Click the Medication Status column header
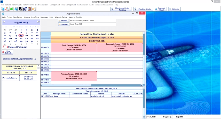Screen dimensions: 221x119 [80, 94]
